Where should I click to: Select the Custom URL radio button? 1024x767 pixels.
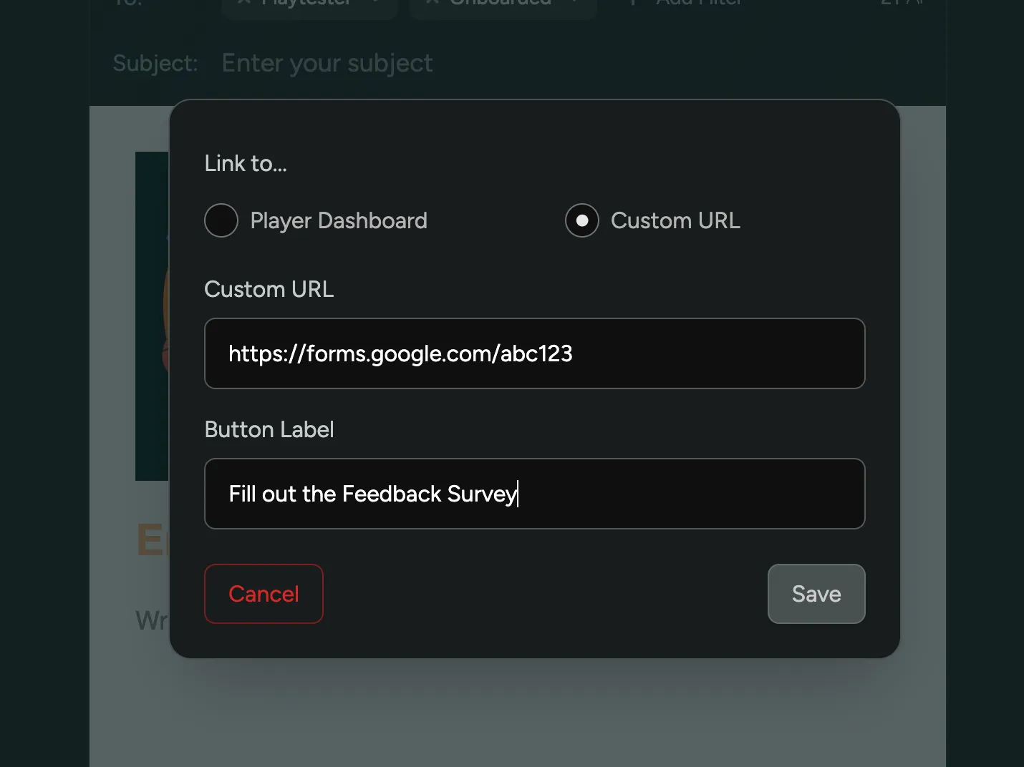click(581, 220)
